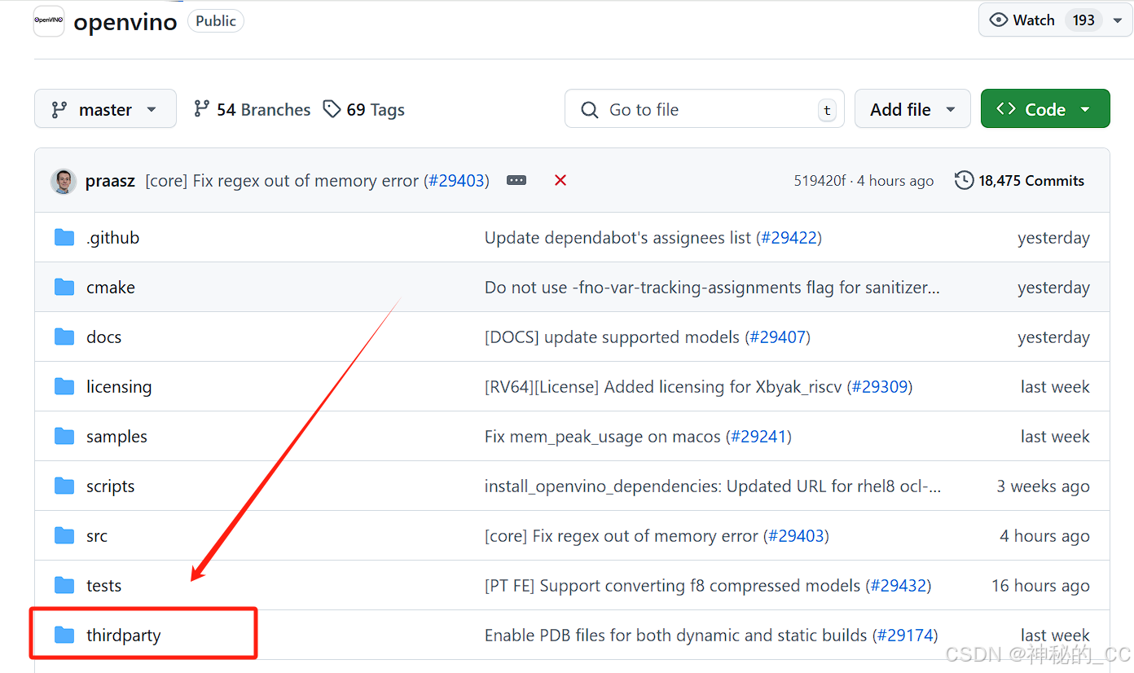Viewport: 1134px width, 673px height.
Task: Focus the Go to file search field
Action: pyautogui.click(x=704, y=109)
